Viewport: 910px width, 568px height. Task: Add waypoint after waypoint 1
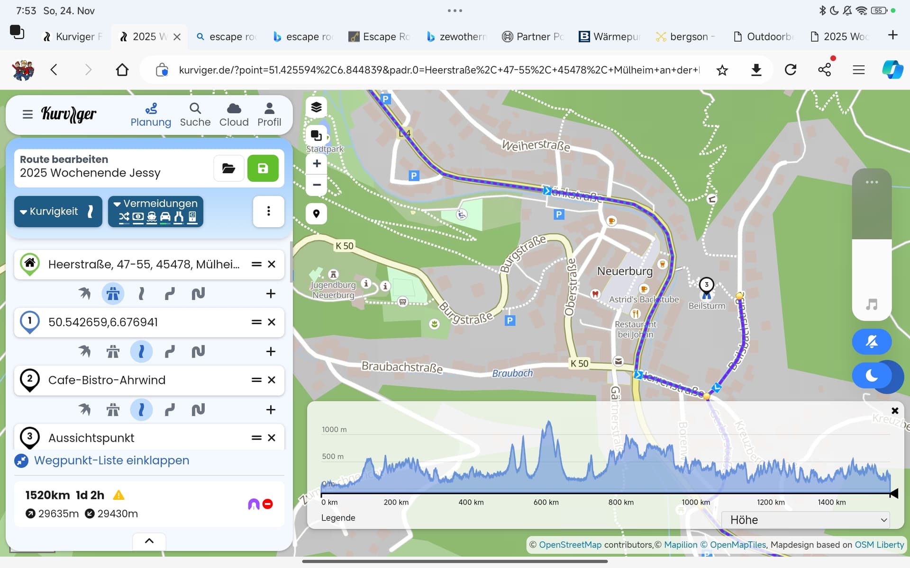pos(271,351)
